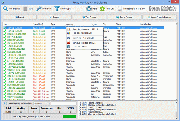The width and height of the screenshot is (180, 121).
Task: Select proxy row 186.93.108.154:8080
Action: tap(84, 85)
